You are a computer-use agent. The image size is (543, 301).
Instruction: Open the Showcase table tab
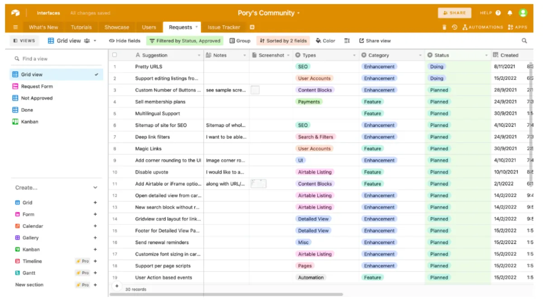(117, 27)
